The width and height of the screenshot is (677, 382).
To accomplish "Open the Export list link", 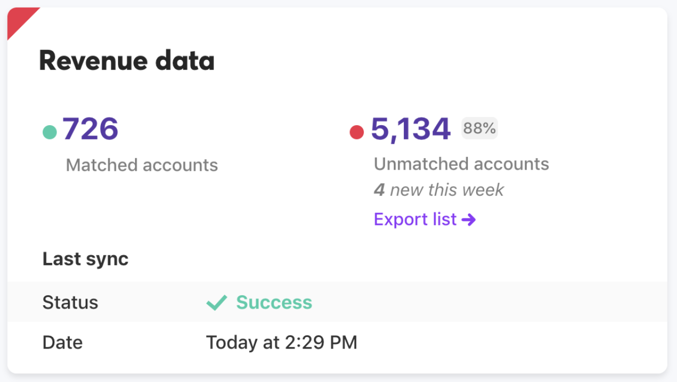I will (x=415, y=219).
